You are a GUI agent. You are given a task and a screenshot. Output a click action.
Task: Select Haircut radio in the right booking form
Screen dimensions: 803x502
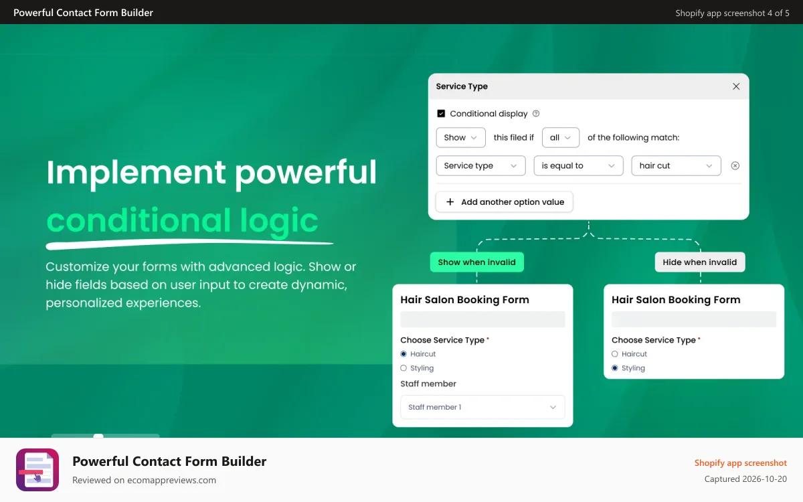coord(615,354)
